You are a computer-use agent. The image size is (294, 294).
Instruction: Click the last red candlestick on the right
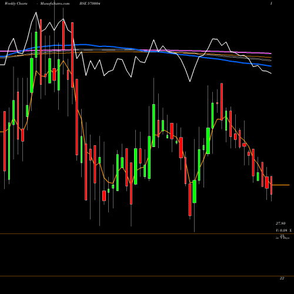tap(272, 185)
